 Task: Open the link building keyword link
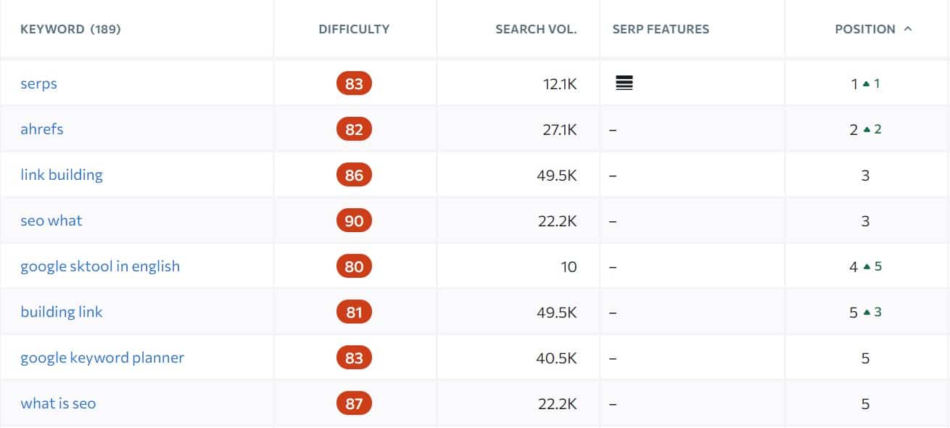click(x=62, y=175)
